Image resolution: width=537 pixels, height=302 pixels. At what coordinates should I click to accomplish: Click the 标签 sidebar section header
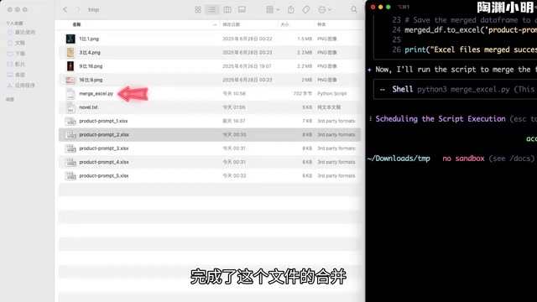pyautogui.click(x=10, y=99)
